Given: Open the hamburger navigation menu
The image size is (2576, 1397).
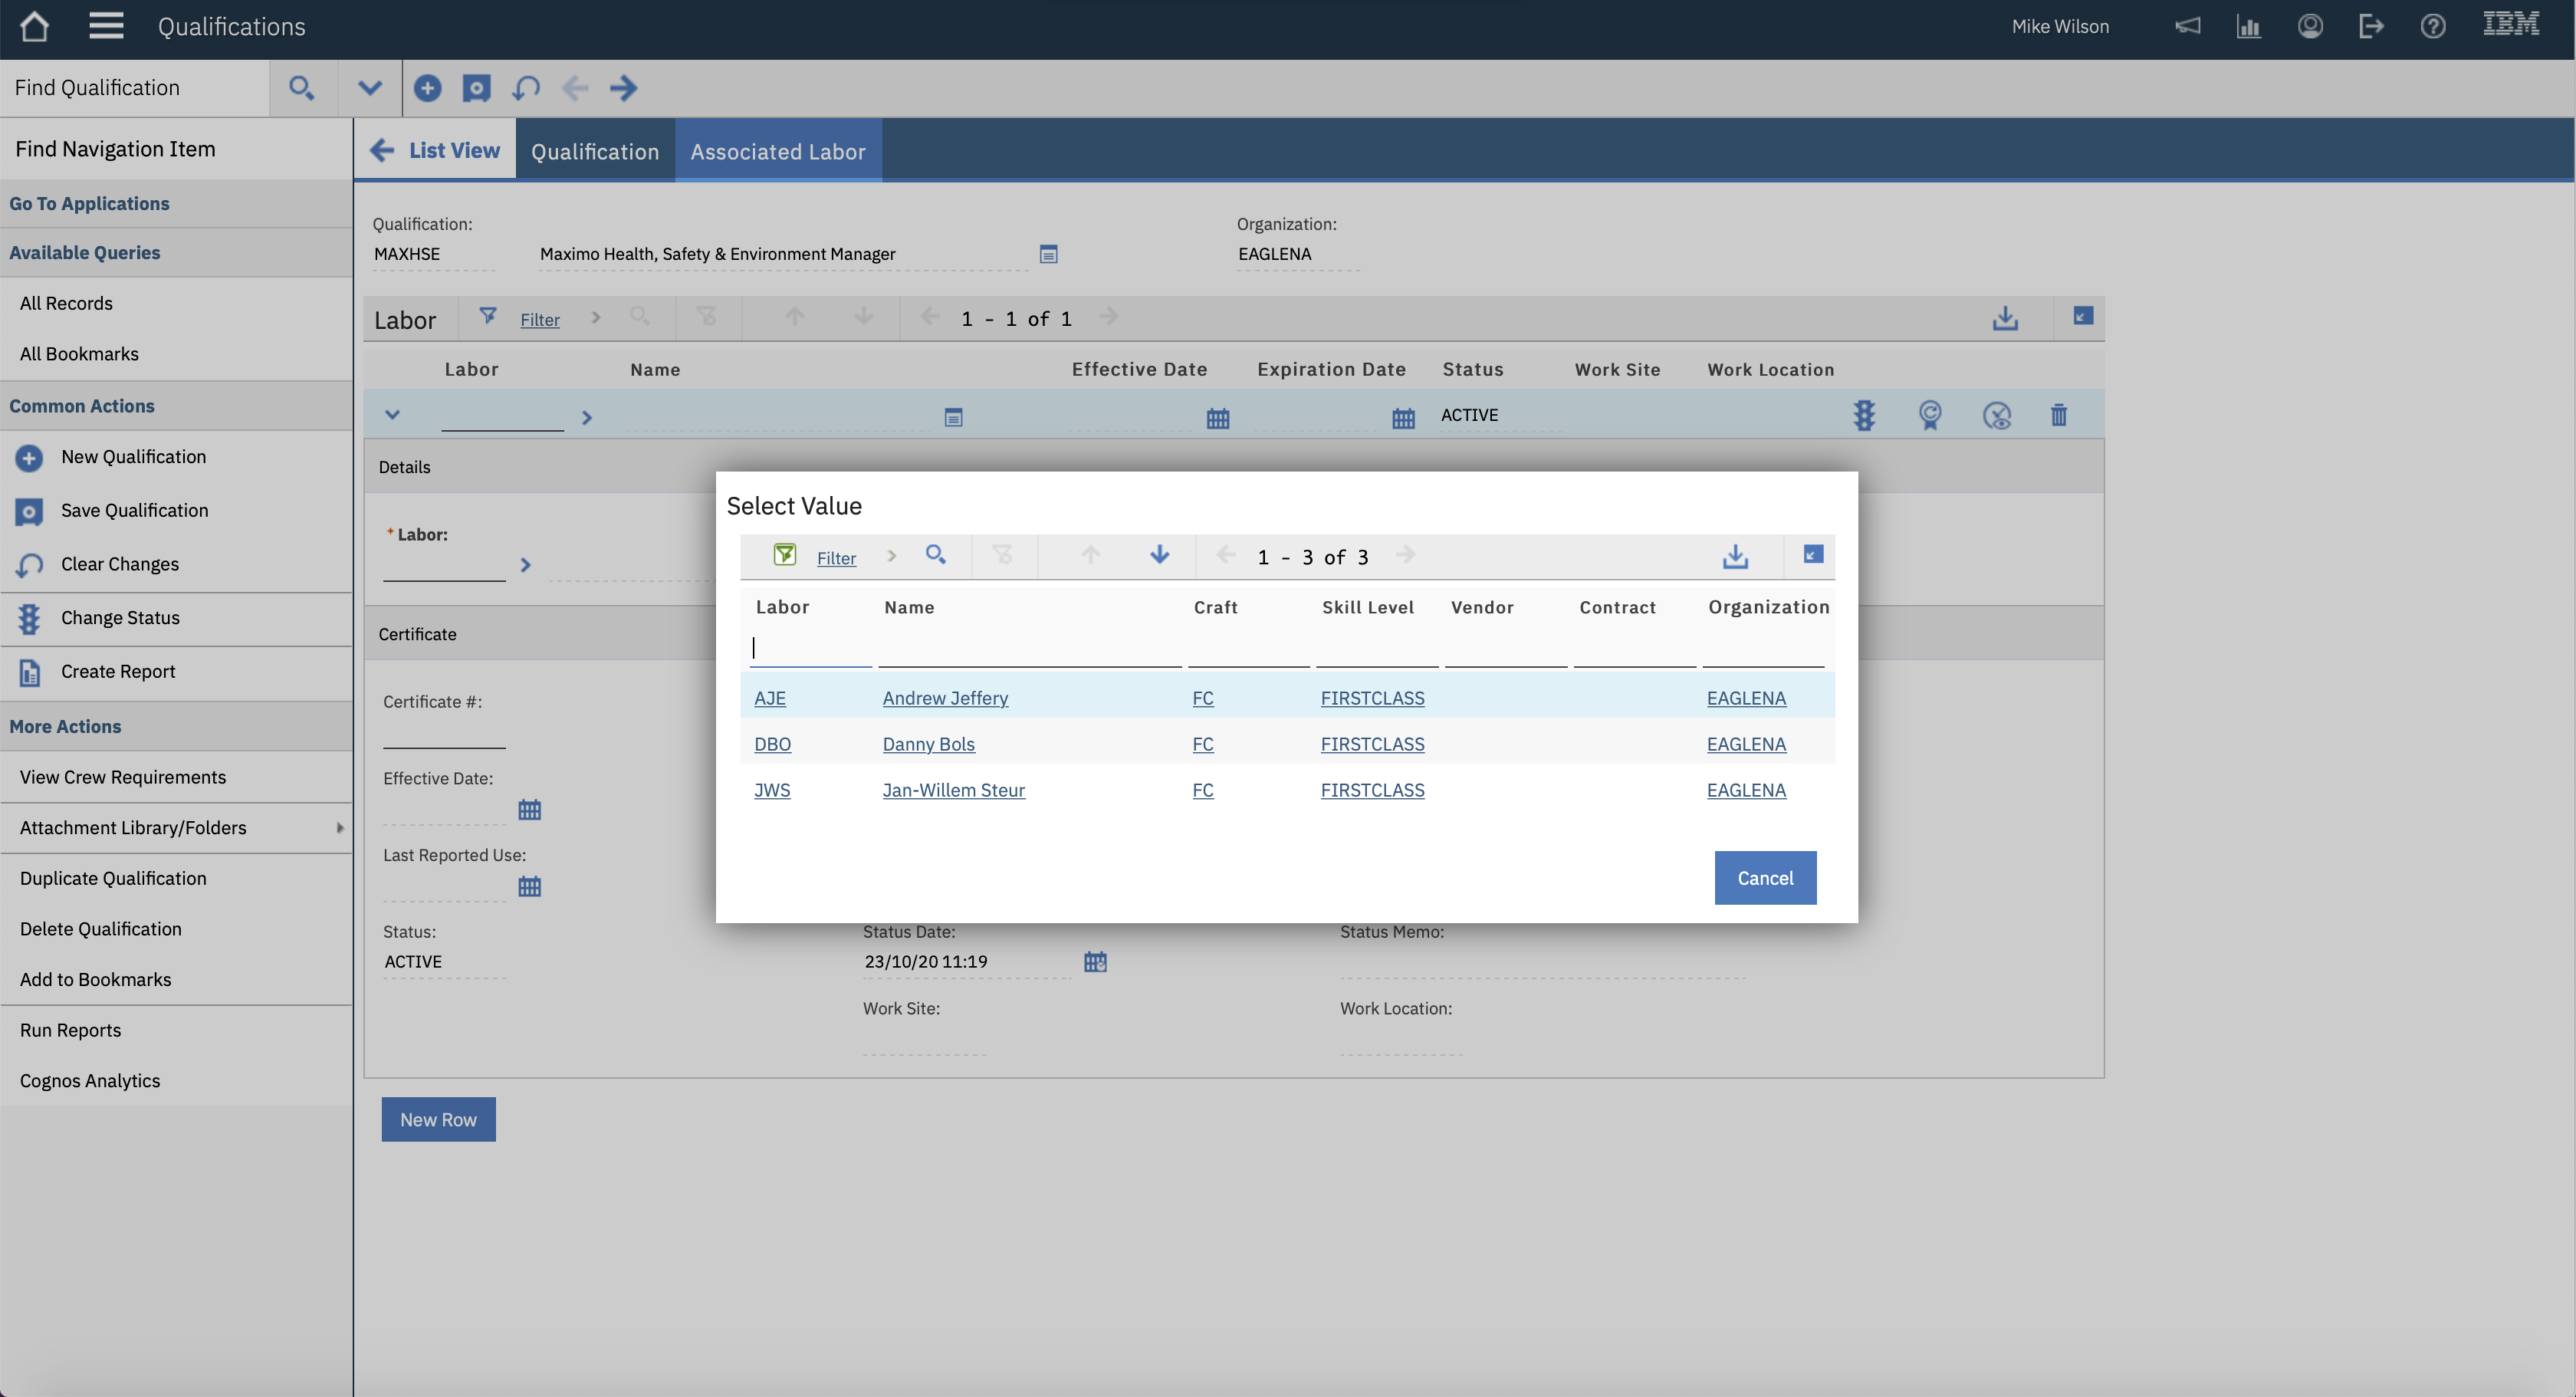Looking at the screenshot, I should pyautogui.click(x=105, y=26).
